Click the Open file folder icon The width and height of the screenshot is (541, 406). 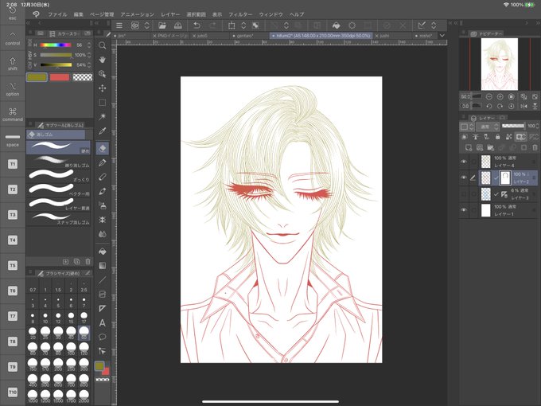point(162,25)
